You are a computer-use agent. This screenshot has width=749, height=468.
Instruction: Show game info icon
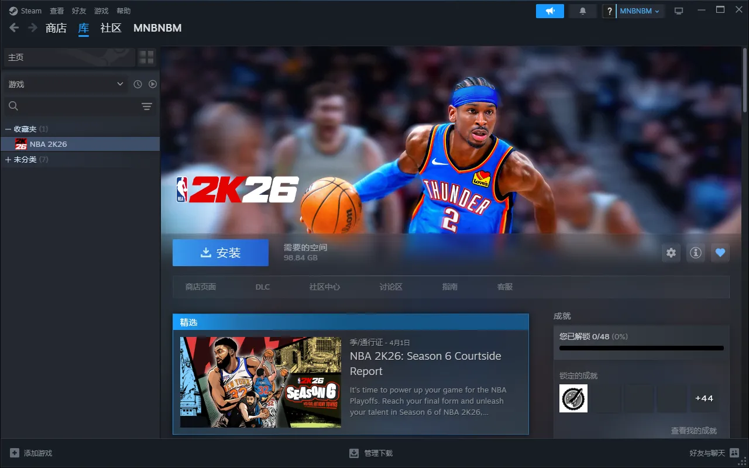click(696, 253)
